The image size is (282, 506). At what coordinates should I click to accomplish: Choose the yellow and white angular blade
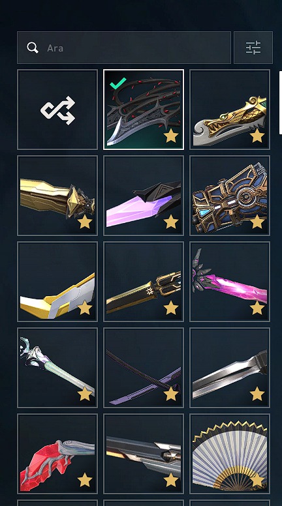[57, 282]
